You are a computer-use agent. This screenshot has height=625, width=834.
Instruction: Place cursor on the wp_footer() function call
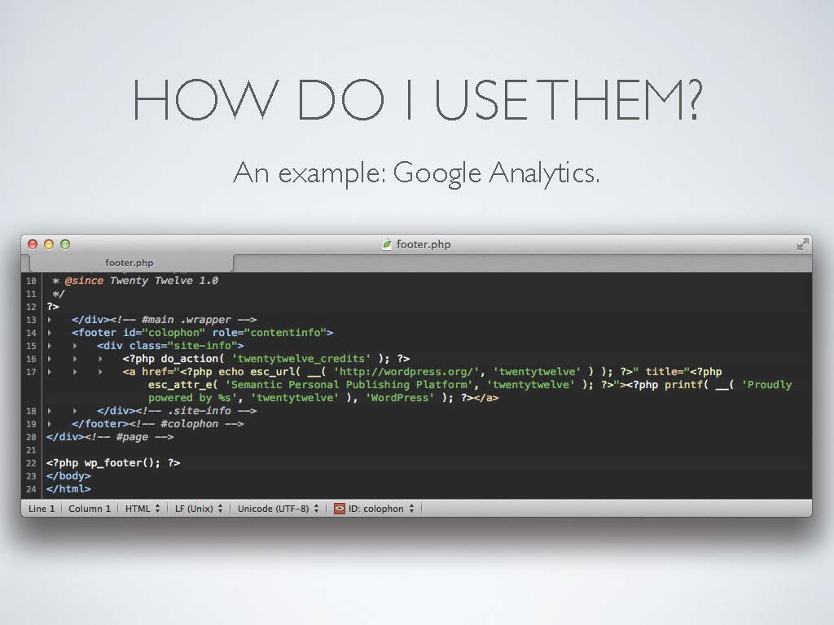[122, 463]
